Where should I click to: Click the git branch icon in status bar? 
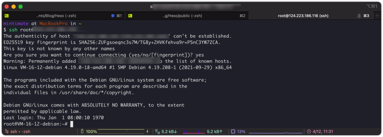click(7, 132)
